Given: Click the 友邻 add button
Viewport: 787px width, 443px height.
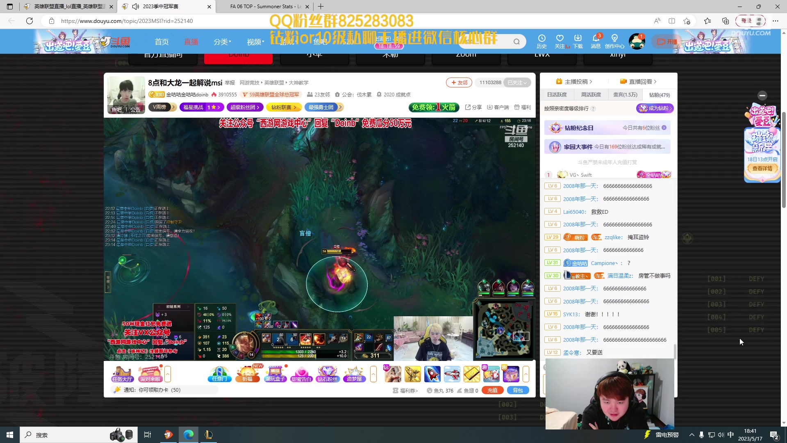Looking at the screenshot, I should tap(459, 82).
